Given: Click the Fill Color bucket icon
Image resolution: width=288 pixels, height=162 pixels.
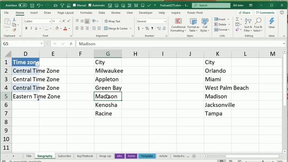Looking at the screenshot, I should click(57, 28).
